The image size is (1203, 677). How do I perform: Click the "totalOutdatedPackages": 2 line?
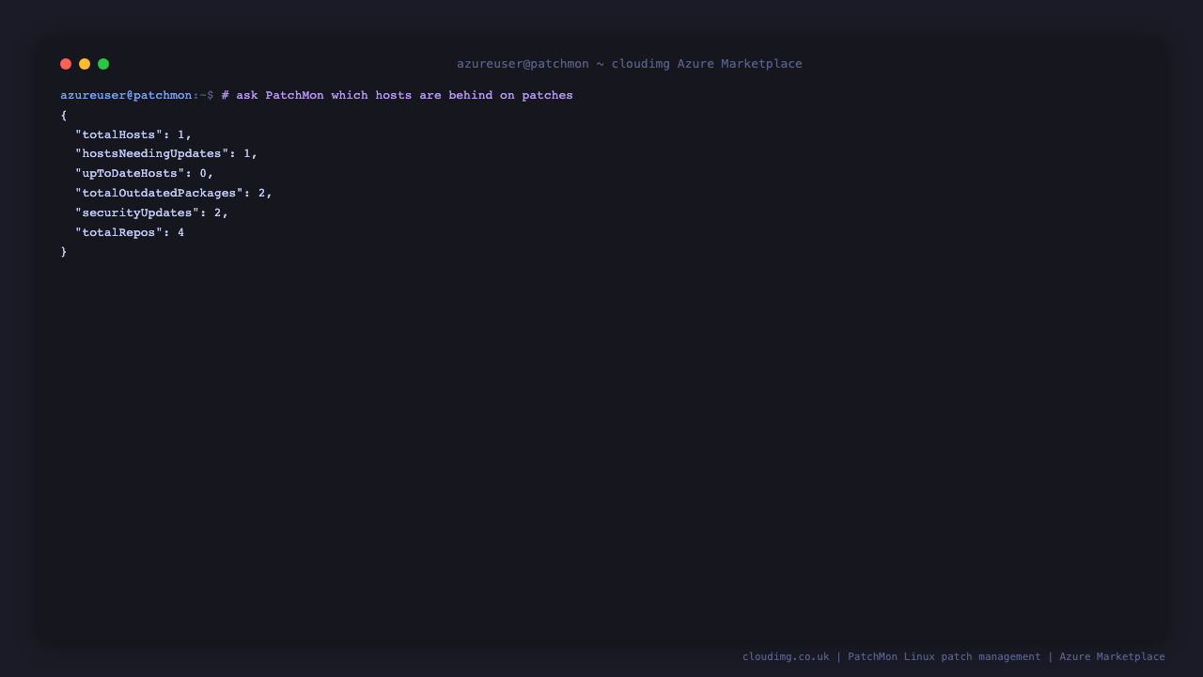pyautogui.click(x=174, y=194)
